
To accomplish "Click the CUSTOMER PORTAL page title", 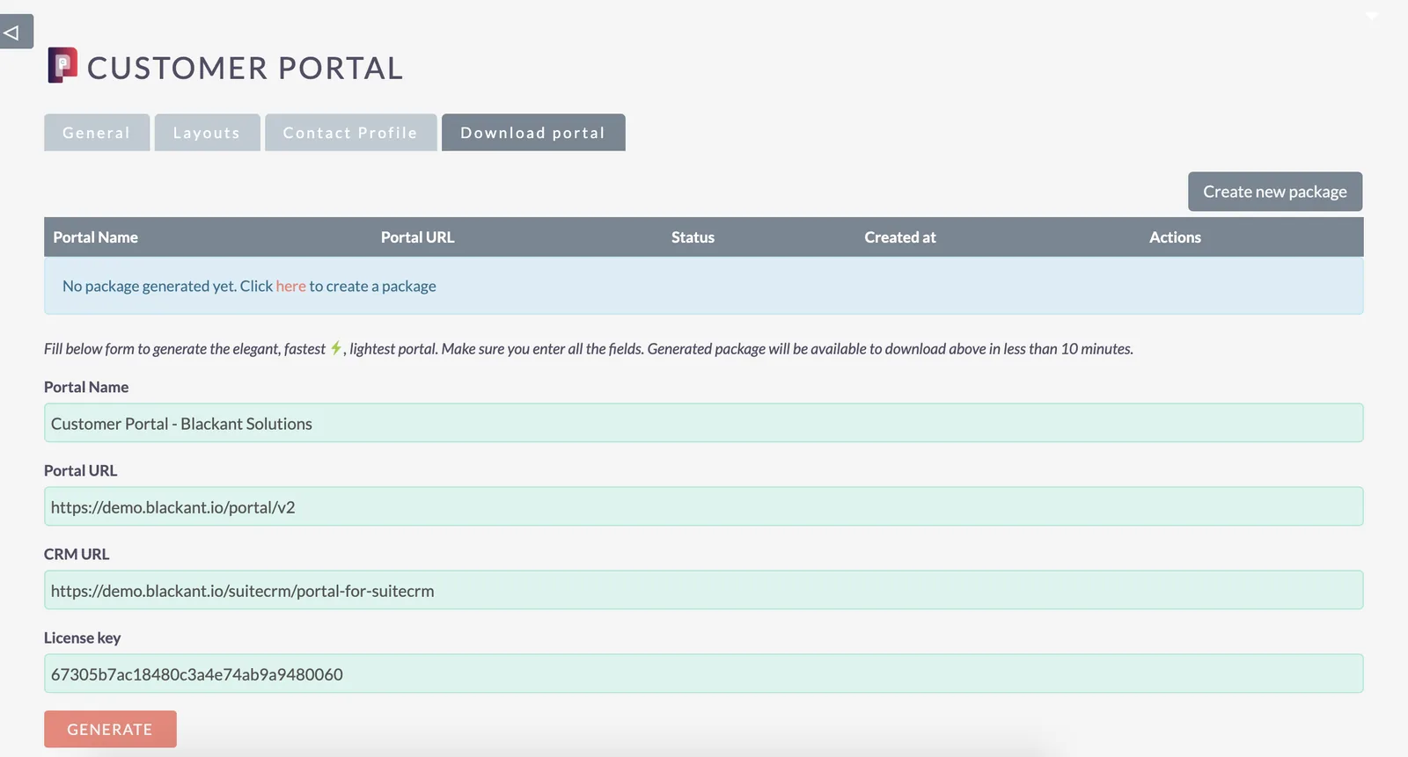I will [x=245, y=68].
